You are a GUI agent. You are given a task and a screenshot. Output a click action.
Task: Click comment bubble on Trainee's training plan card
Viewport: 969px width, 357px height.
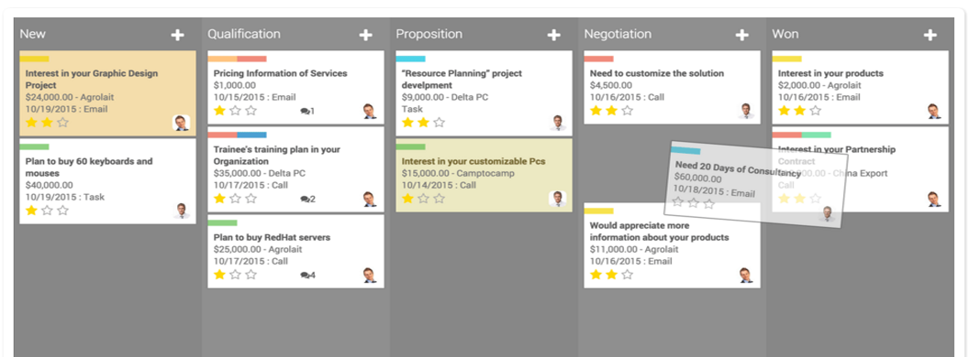[x=307, y=200]
